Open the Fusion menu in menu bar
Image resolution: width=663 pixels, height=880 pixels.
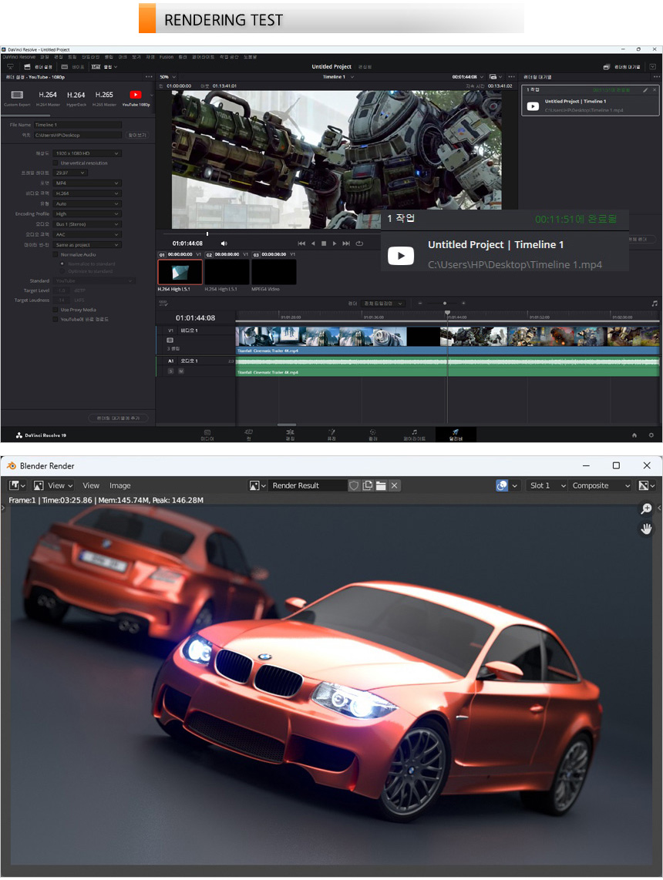coord(166,57)
